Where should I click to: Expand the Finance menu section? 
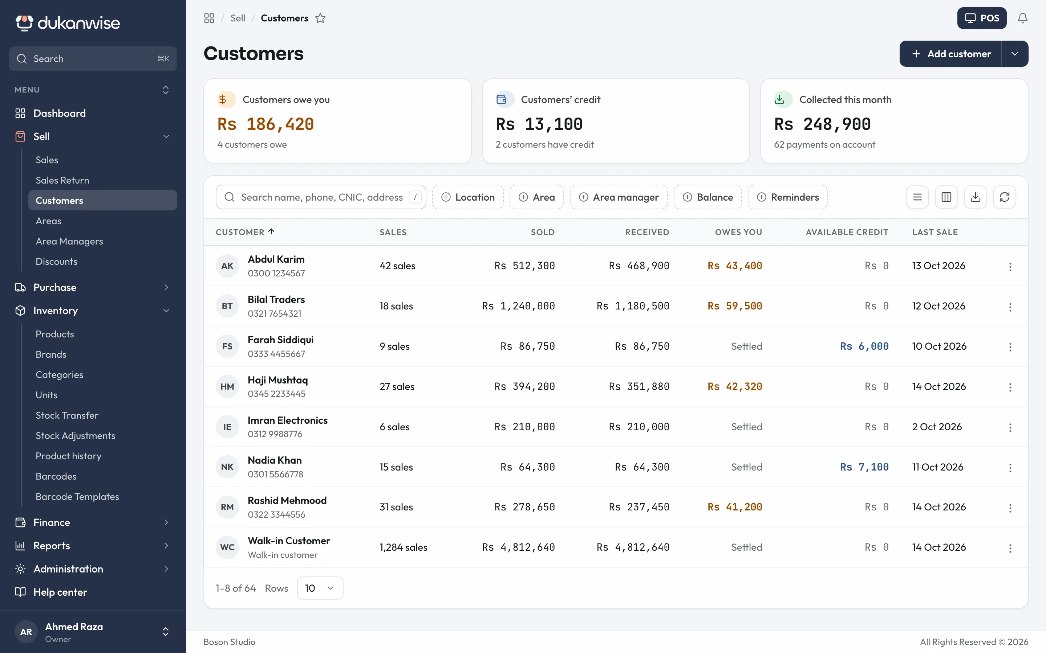[93, 522]
